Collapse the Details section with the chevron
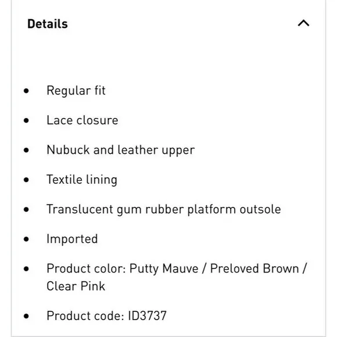The height and width of the screenshot is (337, 337). click(x=303, y=23)
